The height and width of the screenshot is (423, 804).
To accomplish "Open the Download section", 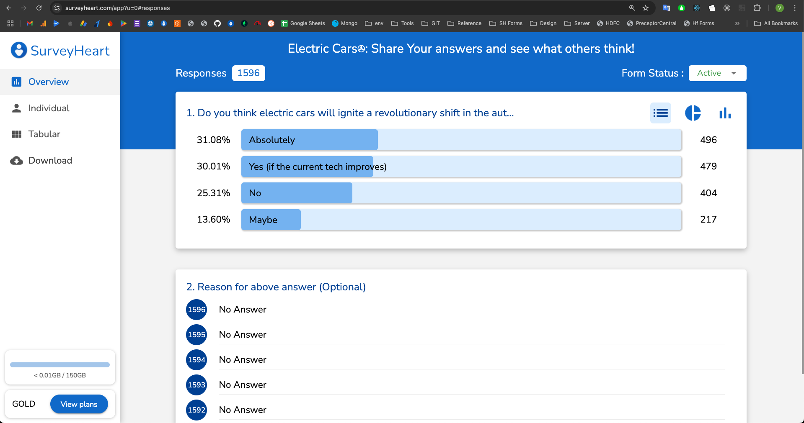I will [x=50, y=161].
